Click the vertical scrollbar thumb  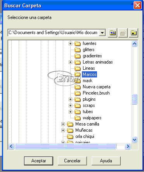135,99
